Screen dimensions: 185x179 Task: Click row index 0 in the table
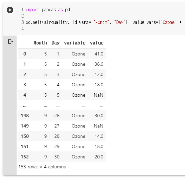[x=25, y=54]
